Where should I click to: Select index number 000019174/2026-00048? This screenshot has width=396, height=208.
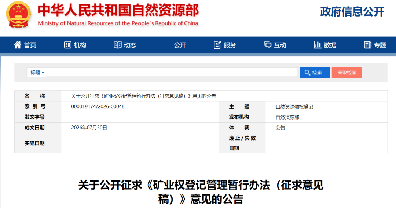(x=98, y=106)
